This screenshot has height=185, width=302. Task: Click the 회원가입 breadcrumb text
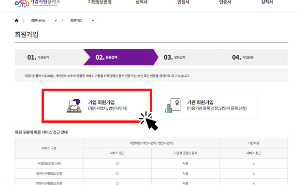[76, 20]
